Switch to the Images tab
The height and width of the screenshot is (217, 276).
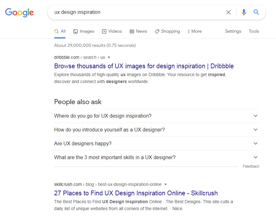coord(84,31)
